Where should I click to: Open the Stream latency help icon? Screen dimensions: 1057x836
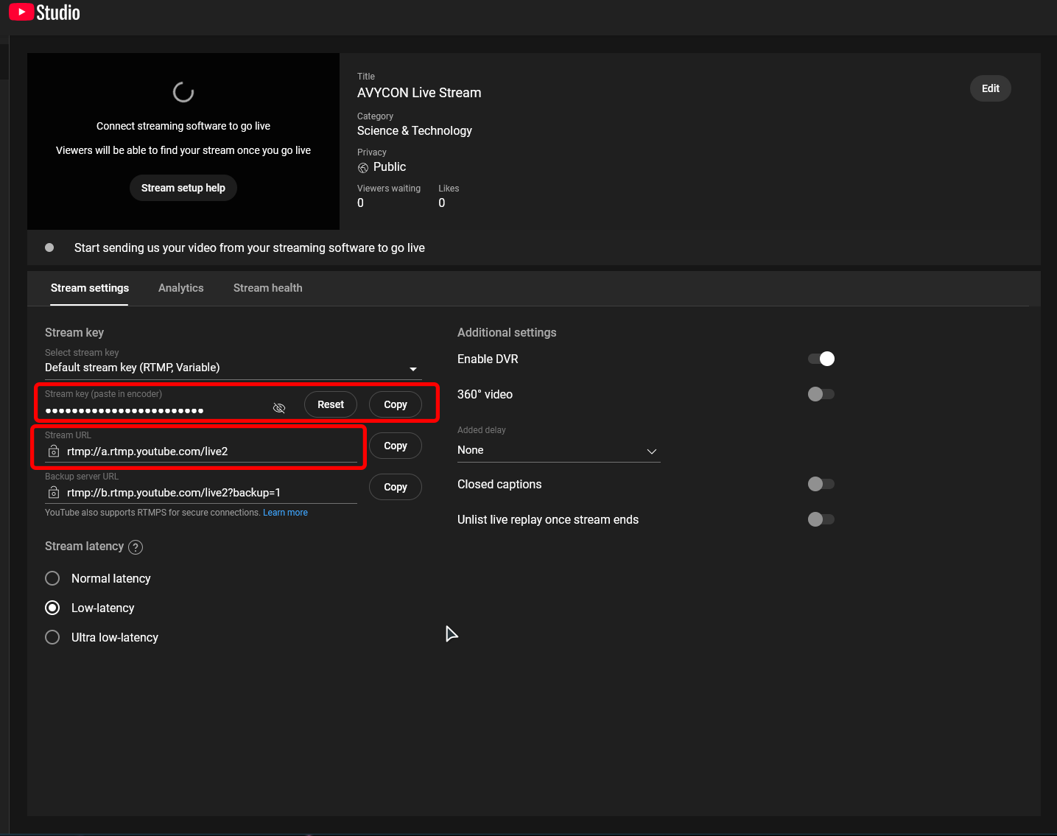click(136, 547)
